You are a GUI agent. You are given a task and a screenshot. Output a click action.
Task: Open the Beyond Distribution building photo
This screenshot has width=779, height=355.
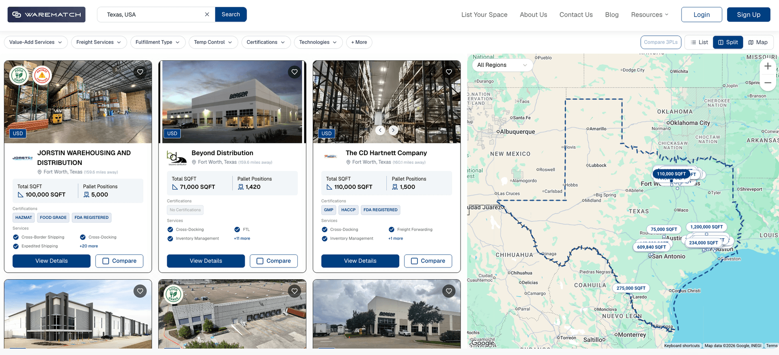pyautogui.click(x=232, y=102)
